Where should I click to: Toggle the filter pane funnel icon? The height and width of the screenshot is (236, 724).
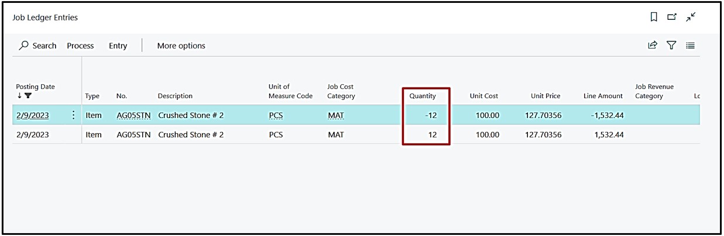pos(671,46)
